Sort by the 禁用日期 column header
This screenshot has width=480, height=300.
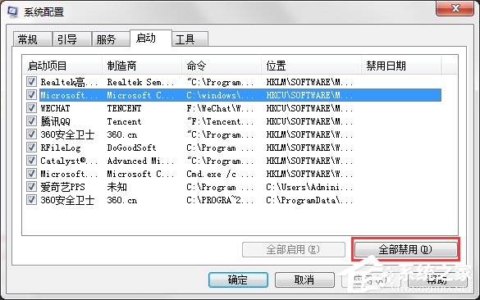pyautogui.click(x=401, y=66)
